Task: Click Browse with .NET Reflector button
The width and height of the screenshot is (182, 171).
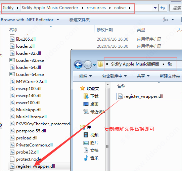Action: (x=27, y=19)
